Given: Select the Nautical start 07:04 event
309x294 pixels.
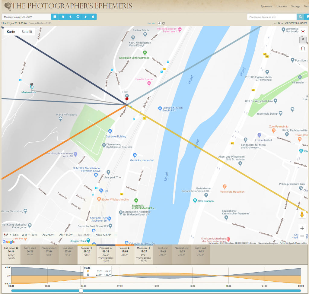Looking at the screenshot, I should [49, 254].
